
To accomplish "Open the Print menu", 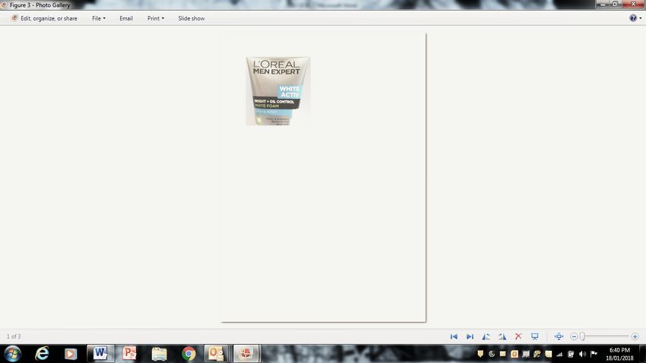I will (155, 18).
